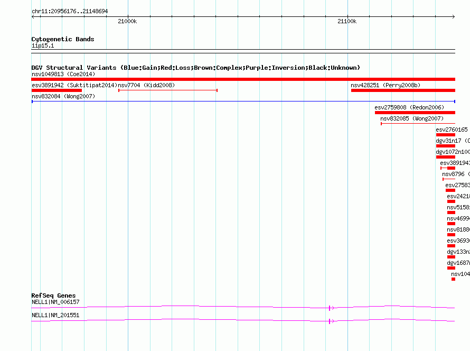Click the nsv832084 (Wong2007) blue gain line
The width and height of the screenshot is (470, 351).
(243, 101)
